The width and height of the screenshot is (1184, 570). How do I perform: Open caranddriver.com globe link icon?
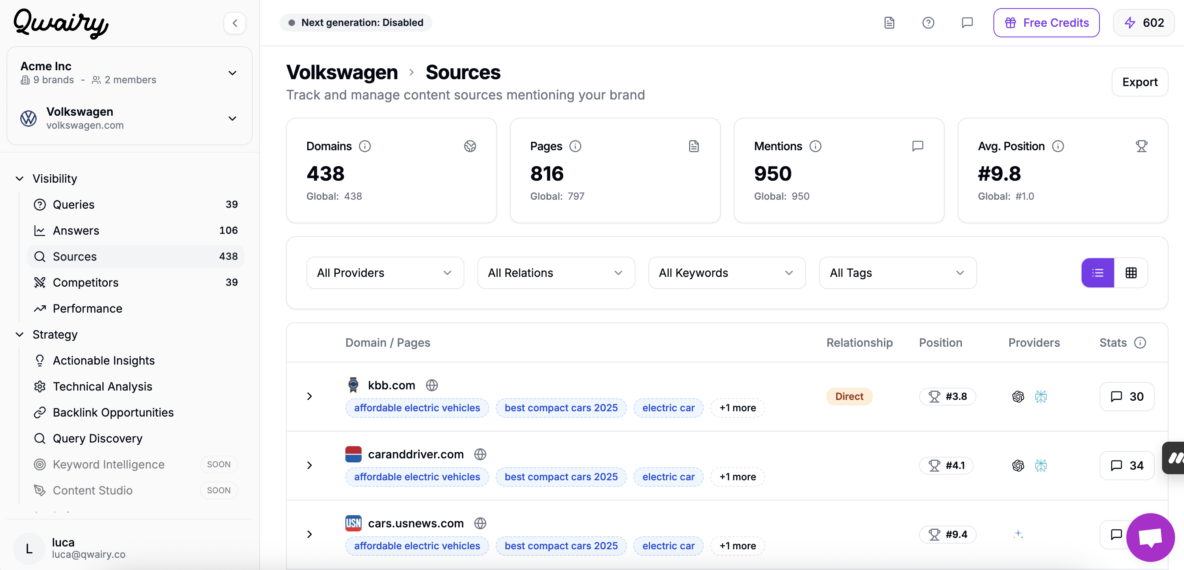(x=480, y=454)
